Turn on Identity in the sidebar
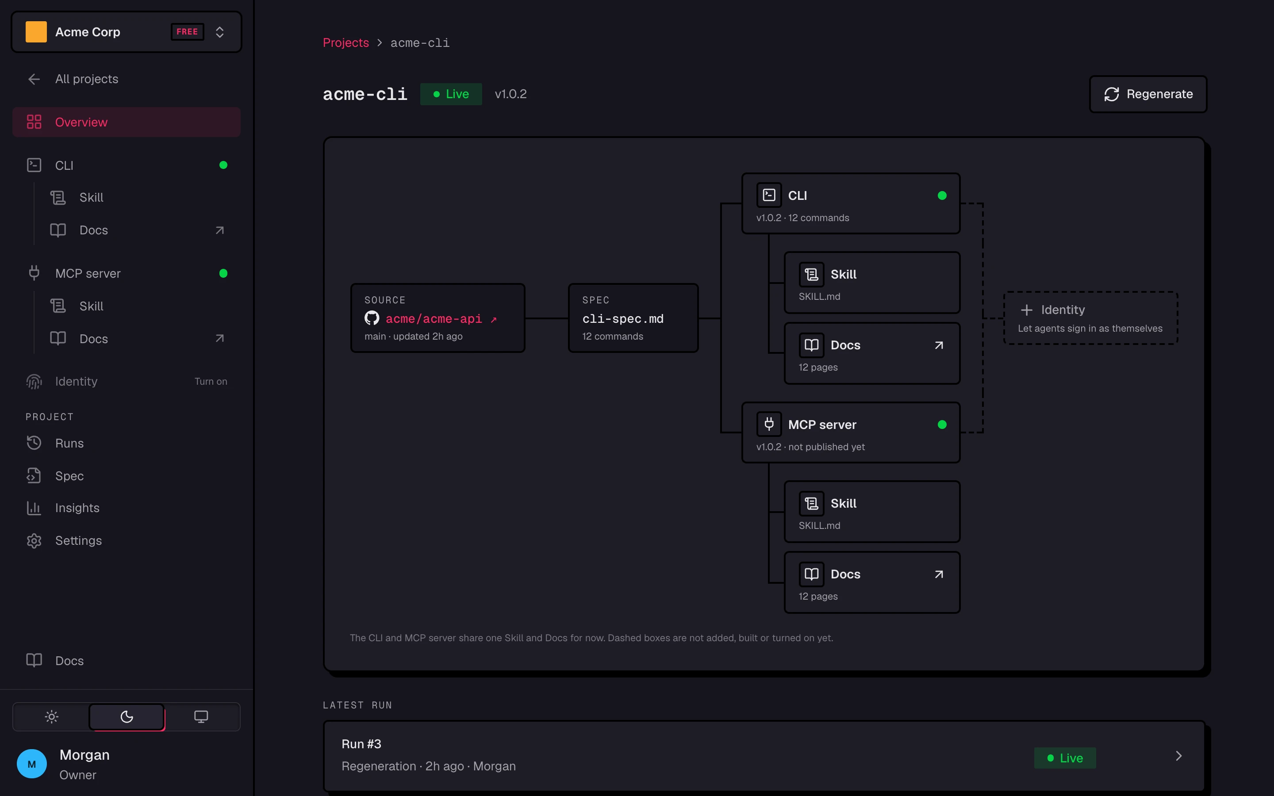The height and width of the screenshot is (796, 1274). point(211,381)
